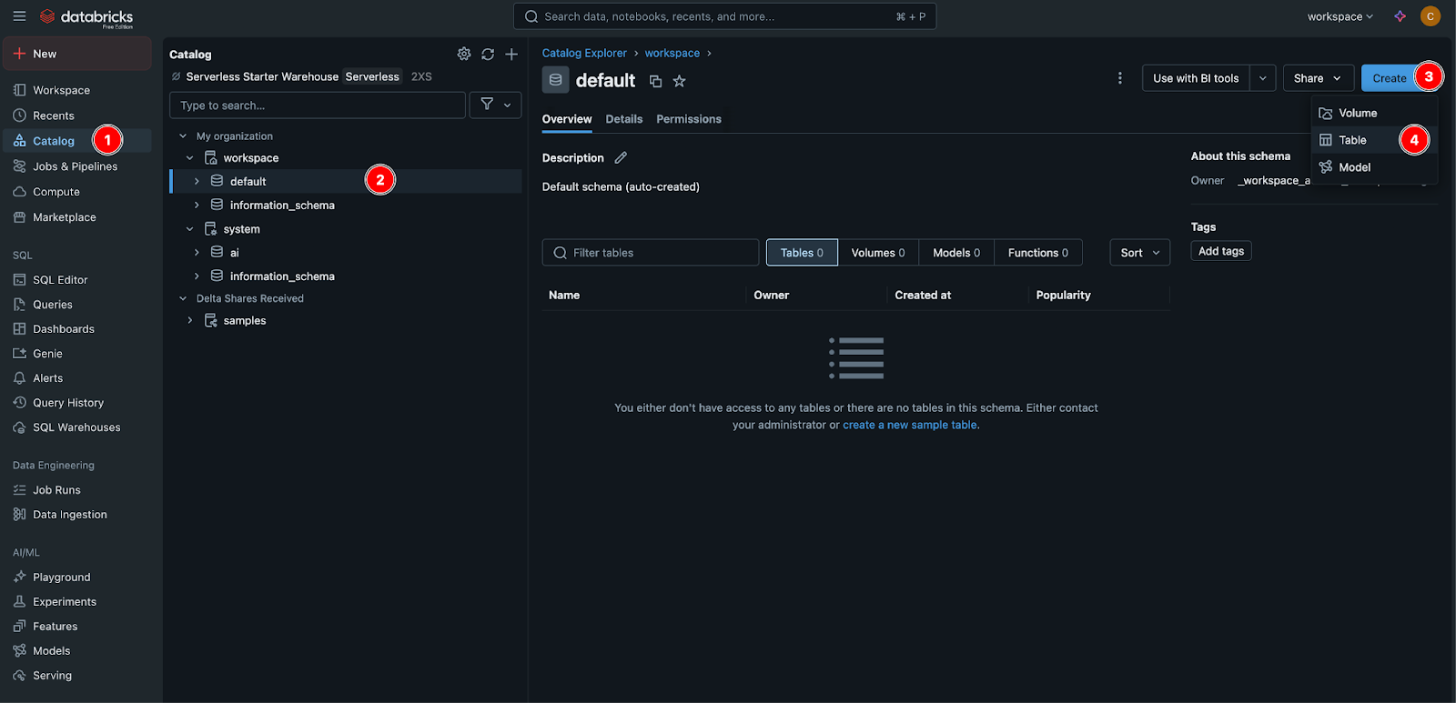Open the user avatar menu
Screen dimensions: 1456x703
tap(1431, 16)
